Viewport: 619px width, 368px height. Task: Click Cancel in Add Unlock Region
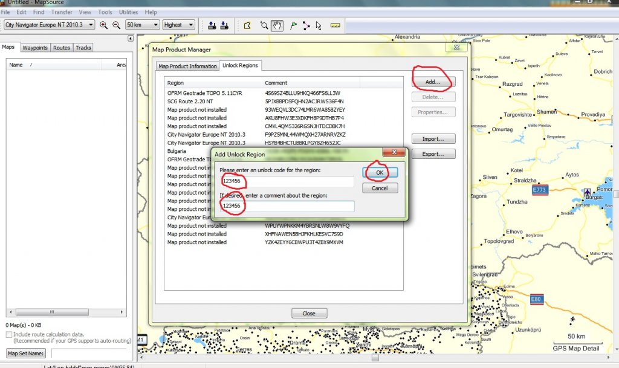click(x=380, y=188)
